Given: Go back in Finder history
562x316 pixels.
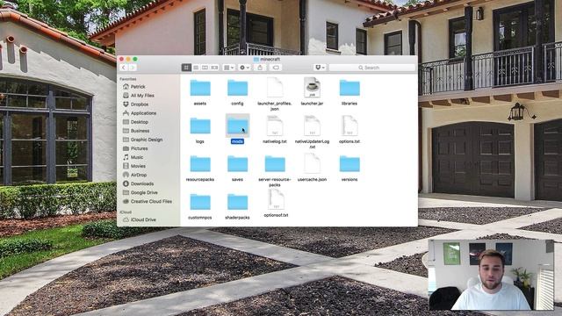Looking at the screenshot, I should tap(124, 68).
